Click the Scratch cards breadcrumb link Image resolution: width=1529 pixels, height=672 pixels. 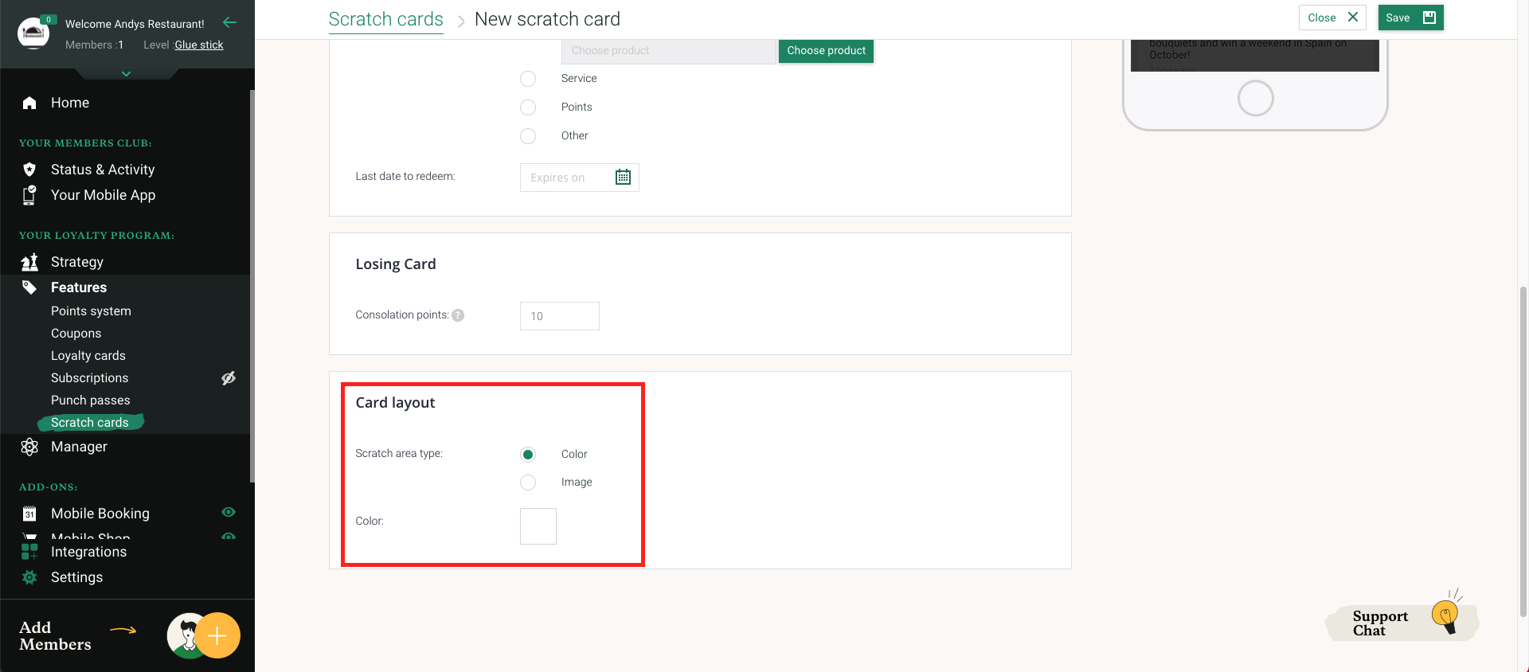pyautogui.click(x=385, y=19)
